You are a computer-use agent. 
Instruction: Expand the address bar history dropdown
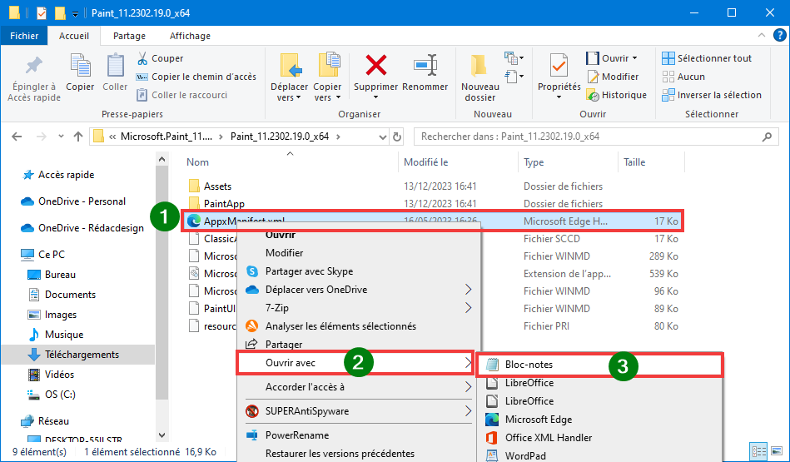click(x=382, y=137)
